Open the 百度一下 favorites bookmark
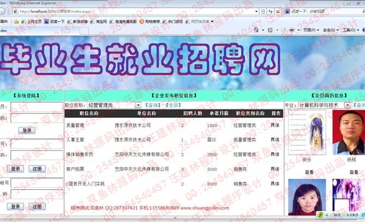365x222 pixels. (54, 22)
